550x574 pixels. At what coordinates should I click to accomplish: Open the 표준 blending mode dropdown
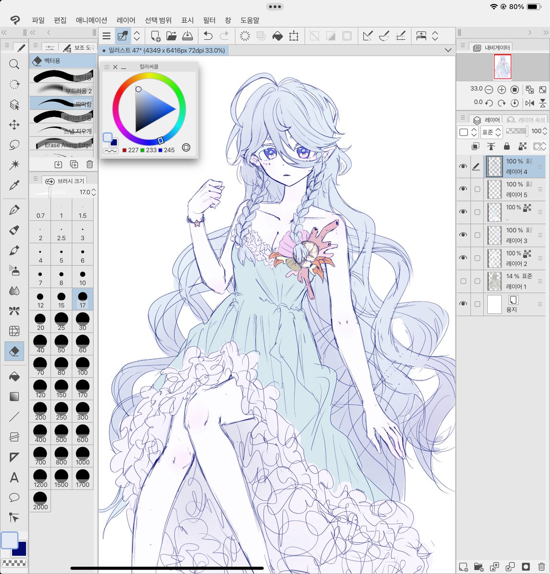491,132
